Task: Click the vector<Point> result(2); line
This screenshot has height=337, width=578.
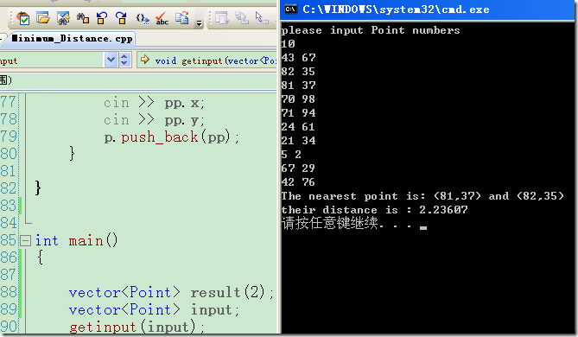Action: [171, 292]
